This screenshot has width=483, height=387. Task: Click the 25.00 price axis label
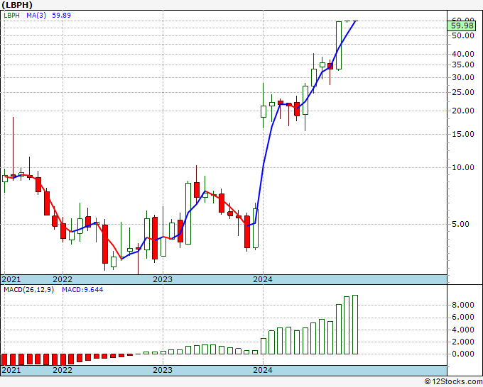[x=463, y=93]
